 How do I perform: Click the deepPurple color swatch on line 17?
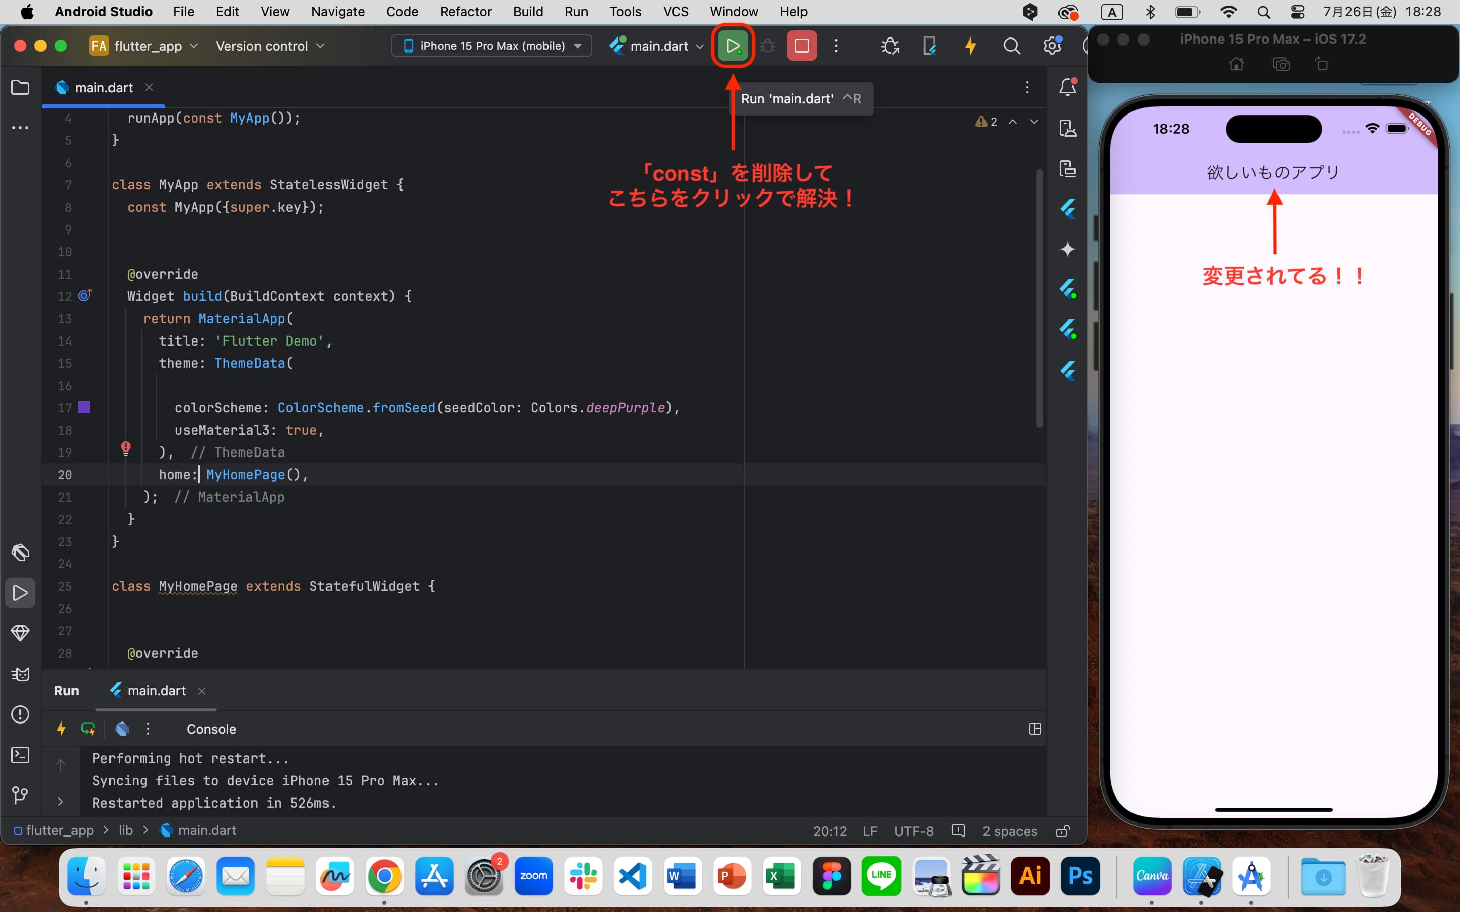click(86, 408)
